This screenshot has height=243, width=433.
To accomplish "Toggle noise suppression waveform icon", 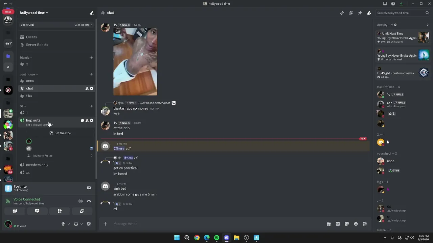I will tap(81, 201).
